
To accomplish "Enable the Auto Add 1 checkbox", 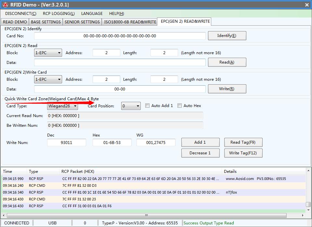I will [148, 106].
